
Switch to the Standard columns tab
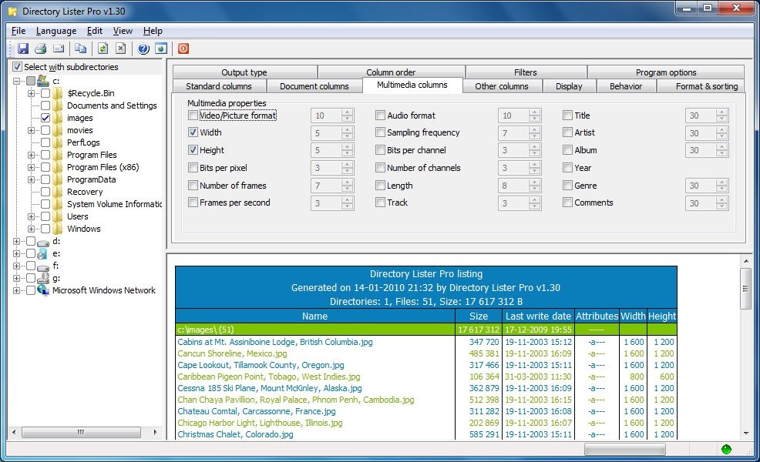219,86
